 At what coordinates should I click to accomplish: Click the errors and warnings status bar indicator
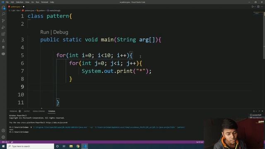(5, 142)
